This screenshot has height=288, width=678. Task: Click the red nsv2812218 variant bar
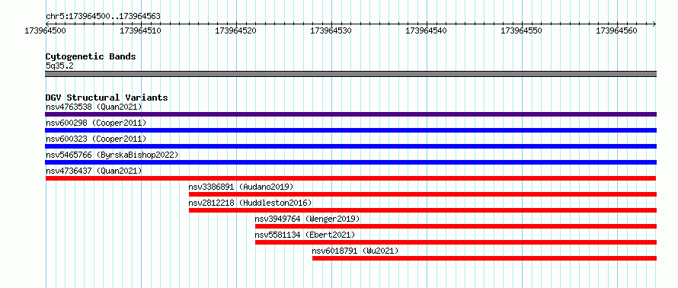[x=423, y=210]
